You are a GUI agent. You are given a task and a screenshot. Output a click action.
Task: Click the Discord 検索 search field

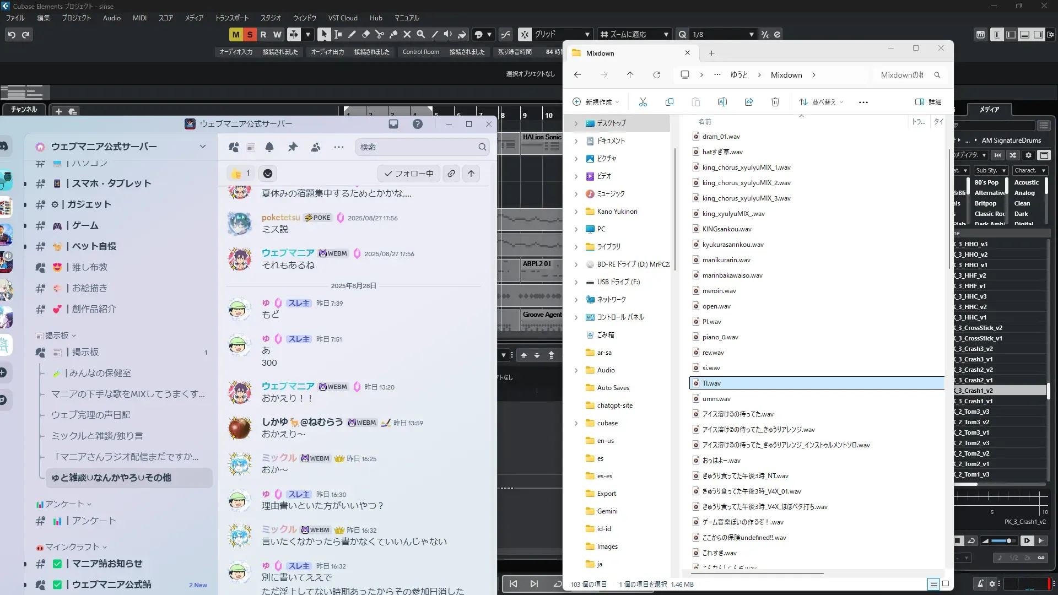coord(418,147)
